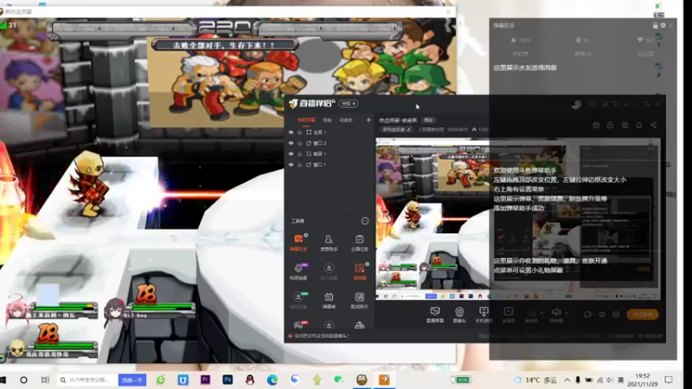The height and width of the screenshot is (389, 692).
Task: Open the pill button beside 直播伴侣 logo
Action: (x=349, y=104)
